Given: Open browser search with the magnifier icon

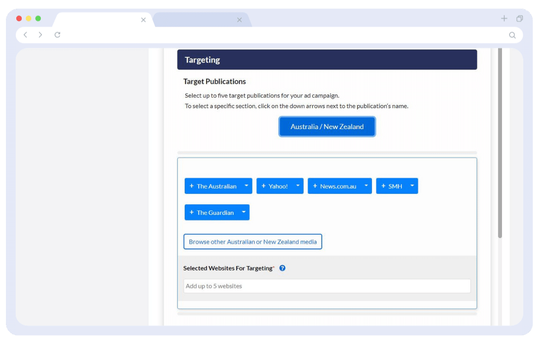Looking at the screenshot, I should 512,35.
